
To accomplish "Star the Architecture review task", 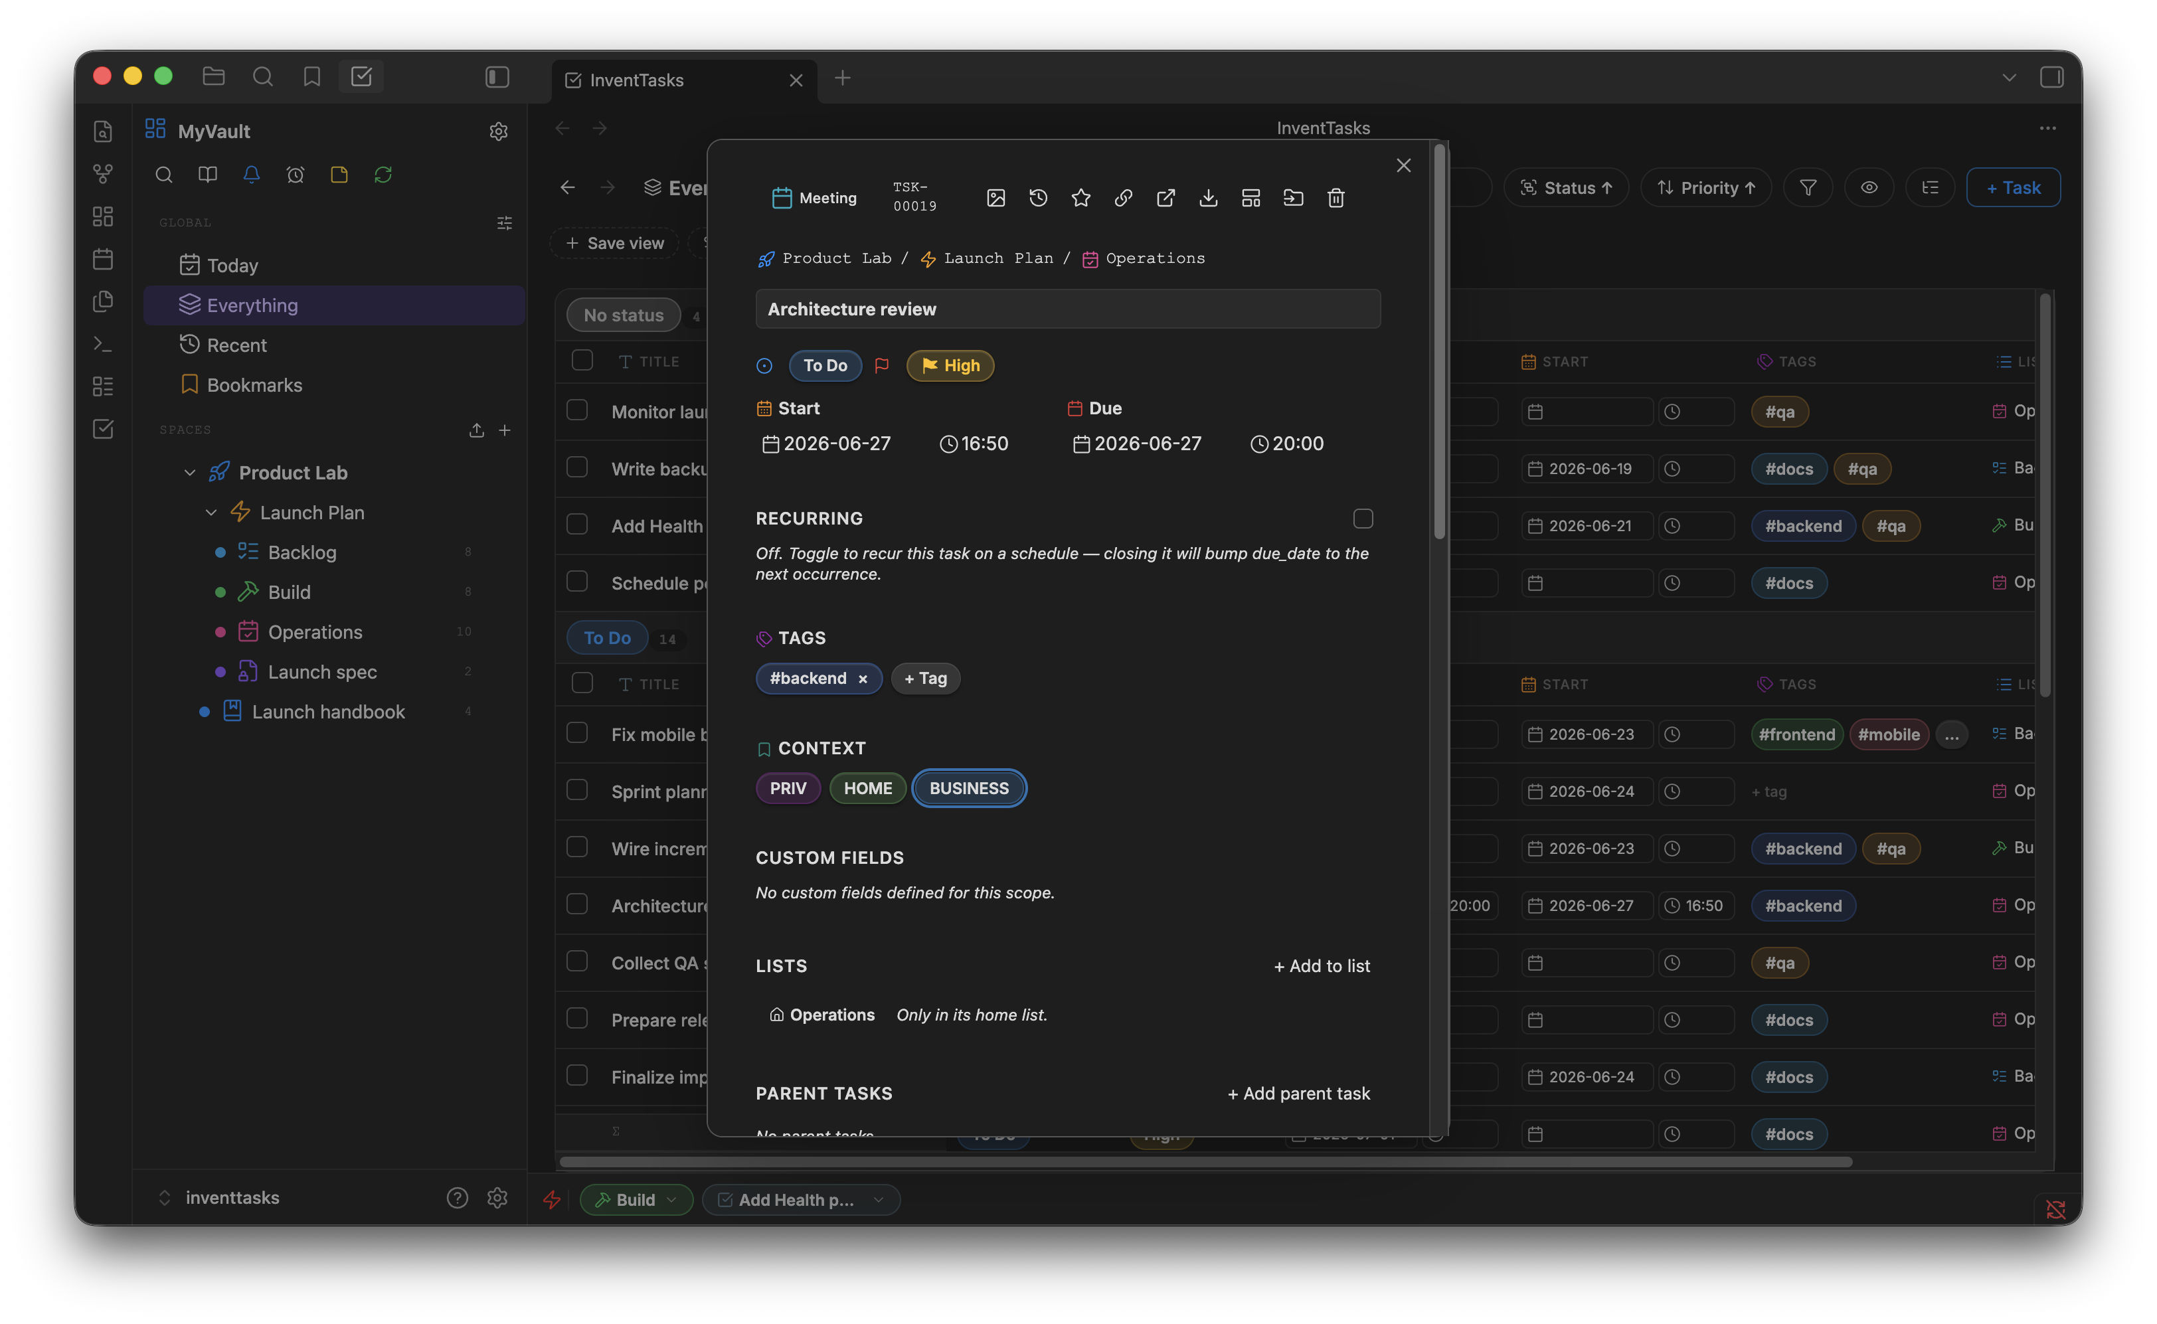I will pos(1080,198).
